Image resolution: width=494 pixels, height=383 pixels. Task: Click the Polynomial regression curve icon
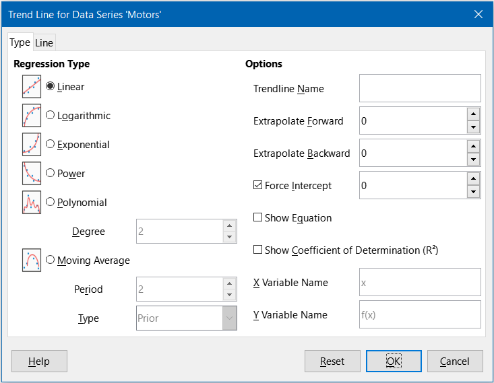32,203
